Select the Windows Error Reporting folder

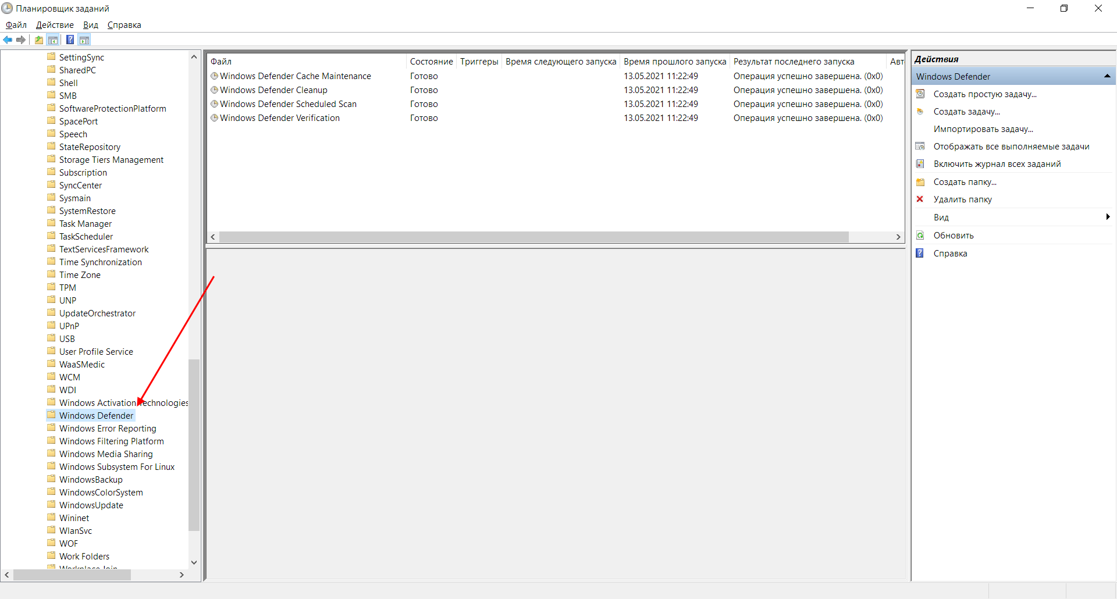point(108,429)
